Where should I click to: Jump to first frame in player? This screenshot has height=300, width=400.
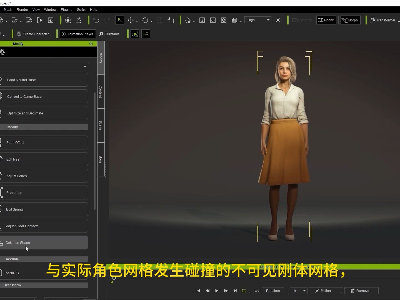198,291
